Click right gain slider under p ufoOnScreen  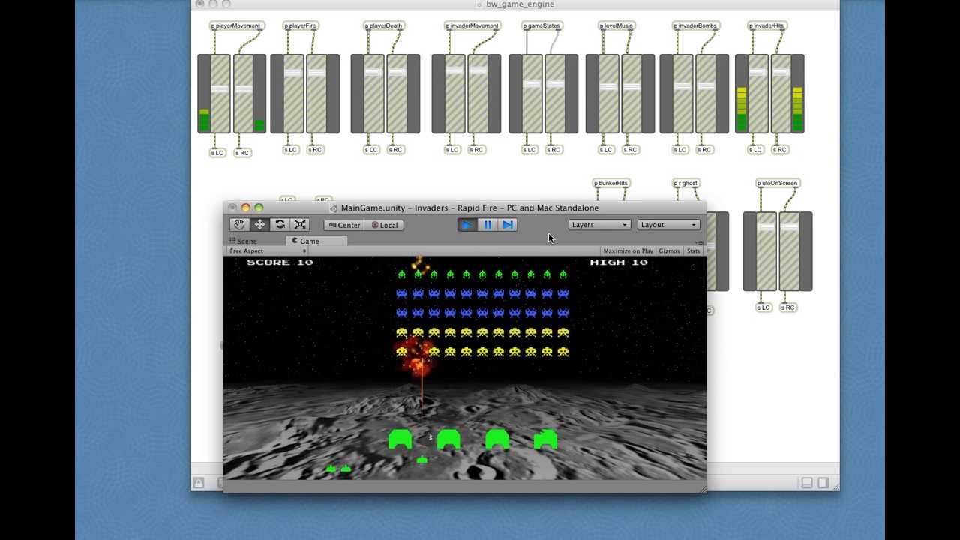(x=789, y=251)
